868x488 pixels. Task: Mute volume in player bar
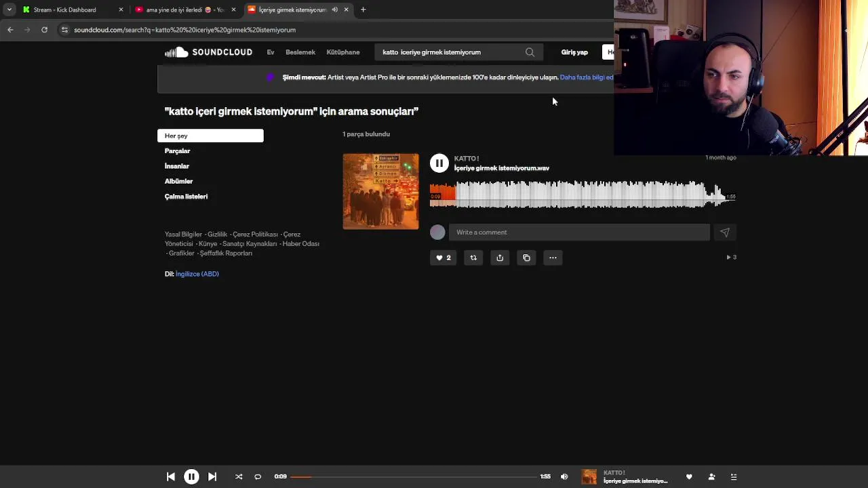tap(564, 477)
